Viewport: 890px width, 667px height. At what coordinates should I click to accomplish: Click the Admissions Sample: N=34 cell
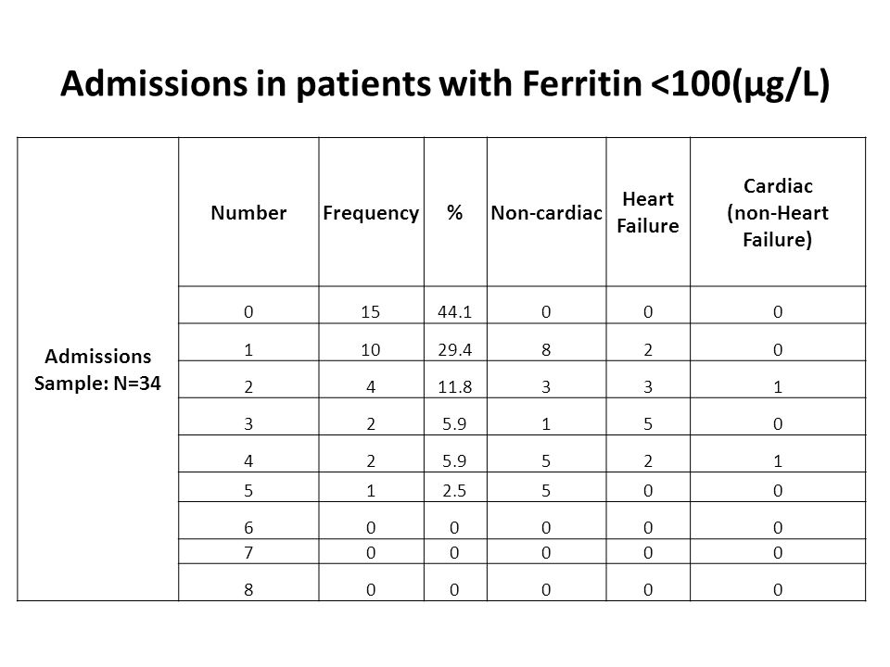tap(97, 370)
